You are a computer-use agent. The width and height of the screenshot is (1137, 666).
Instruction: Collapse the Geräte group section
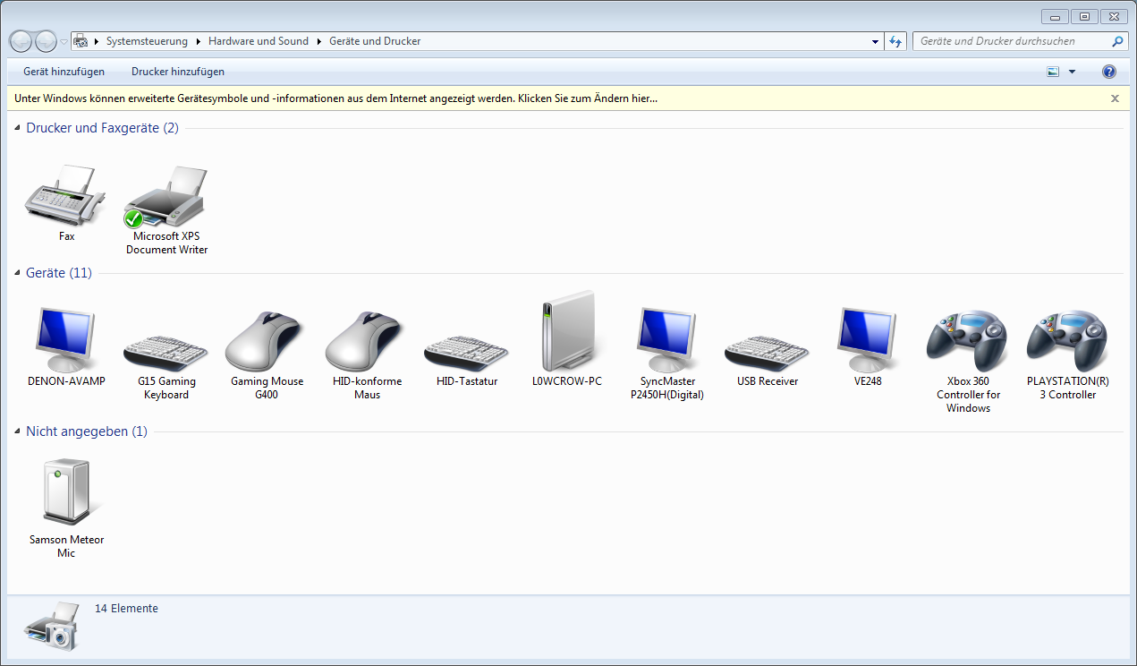[18, 274]
